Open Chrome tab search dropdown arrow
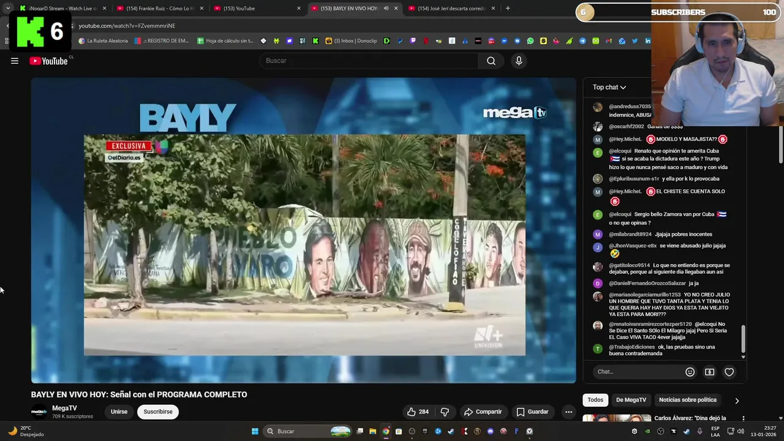784x441 pixels. click(8, 8)
